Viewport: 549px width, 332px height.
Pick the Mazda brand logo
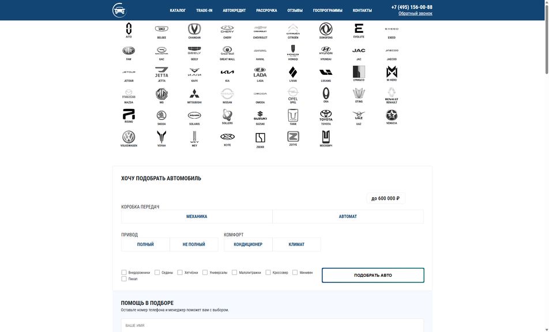coord(129,94)
